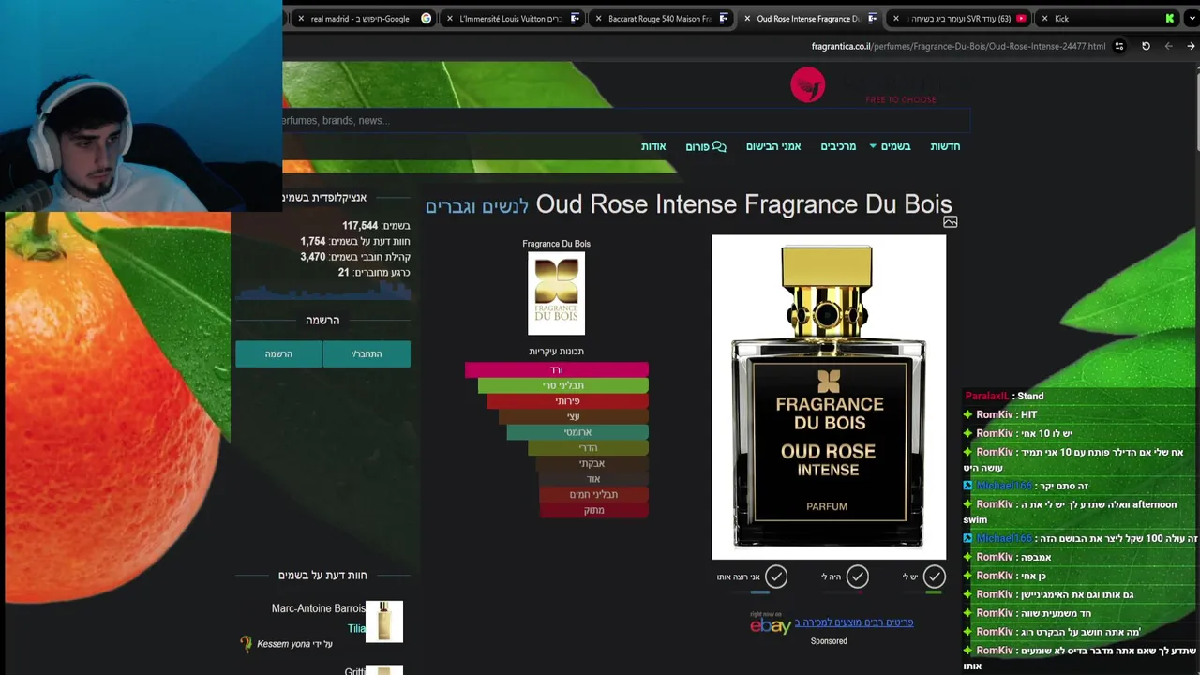Viewport: 1200px width, 675px height.
Task: Close the Oud Rose Intense tab
Action: 747,18
